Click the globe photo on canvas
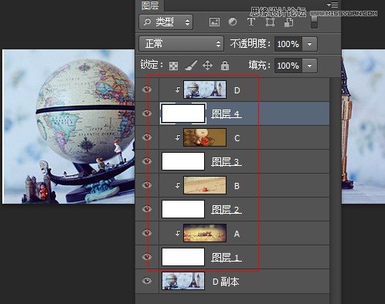This screenshot has width=385, height=304. [x=69, y=127]
